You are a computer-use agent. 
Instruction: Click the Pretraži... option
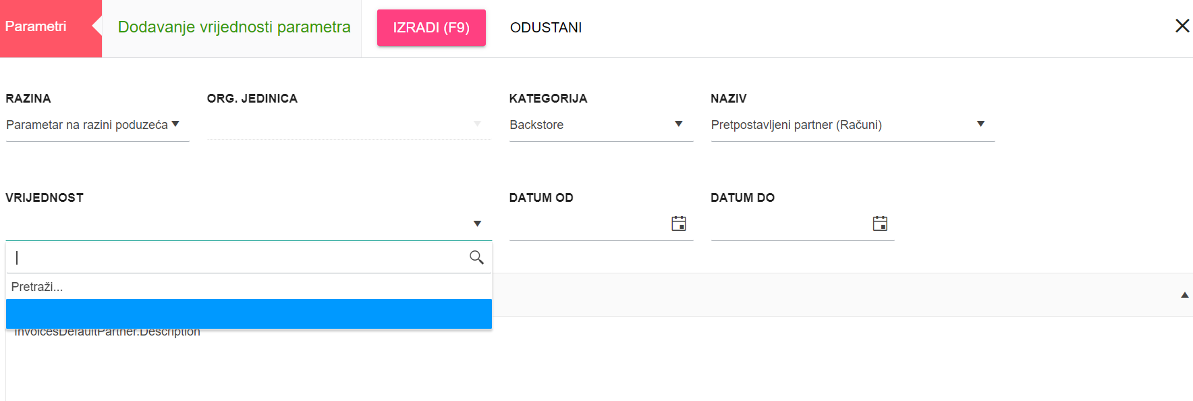pyautogui.click(x=38, y=287)
